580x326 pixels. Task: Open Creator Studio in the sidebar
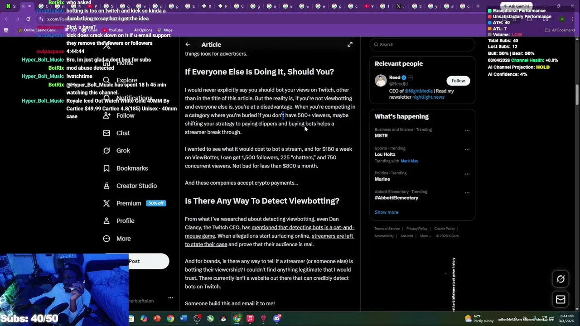coord(130,186)
